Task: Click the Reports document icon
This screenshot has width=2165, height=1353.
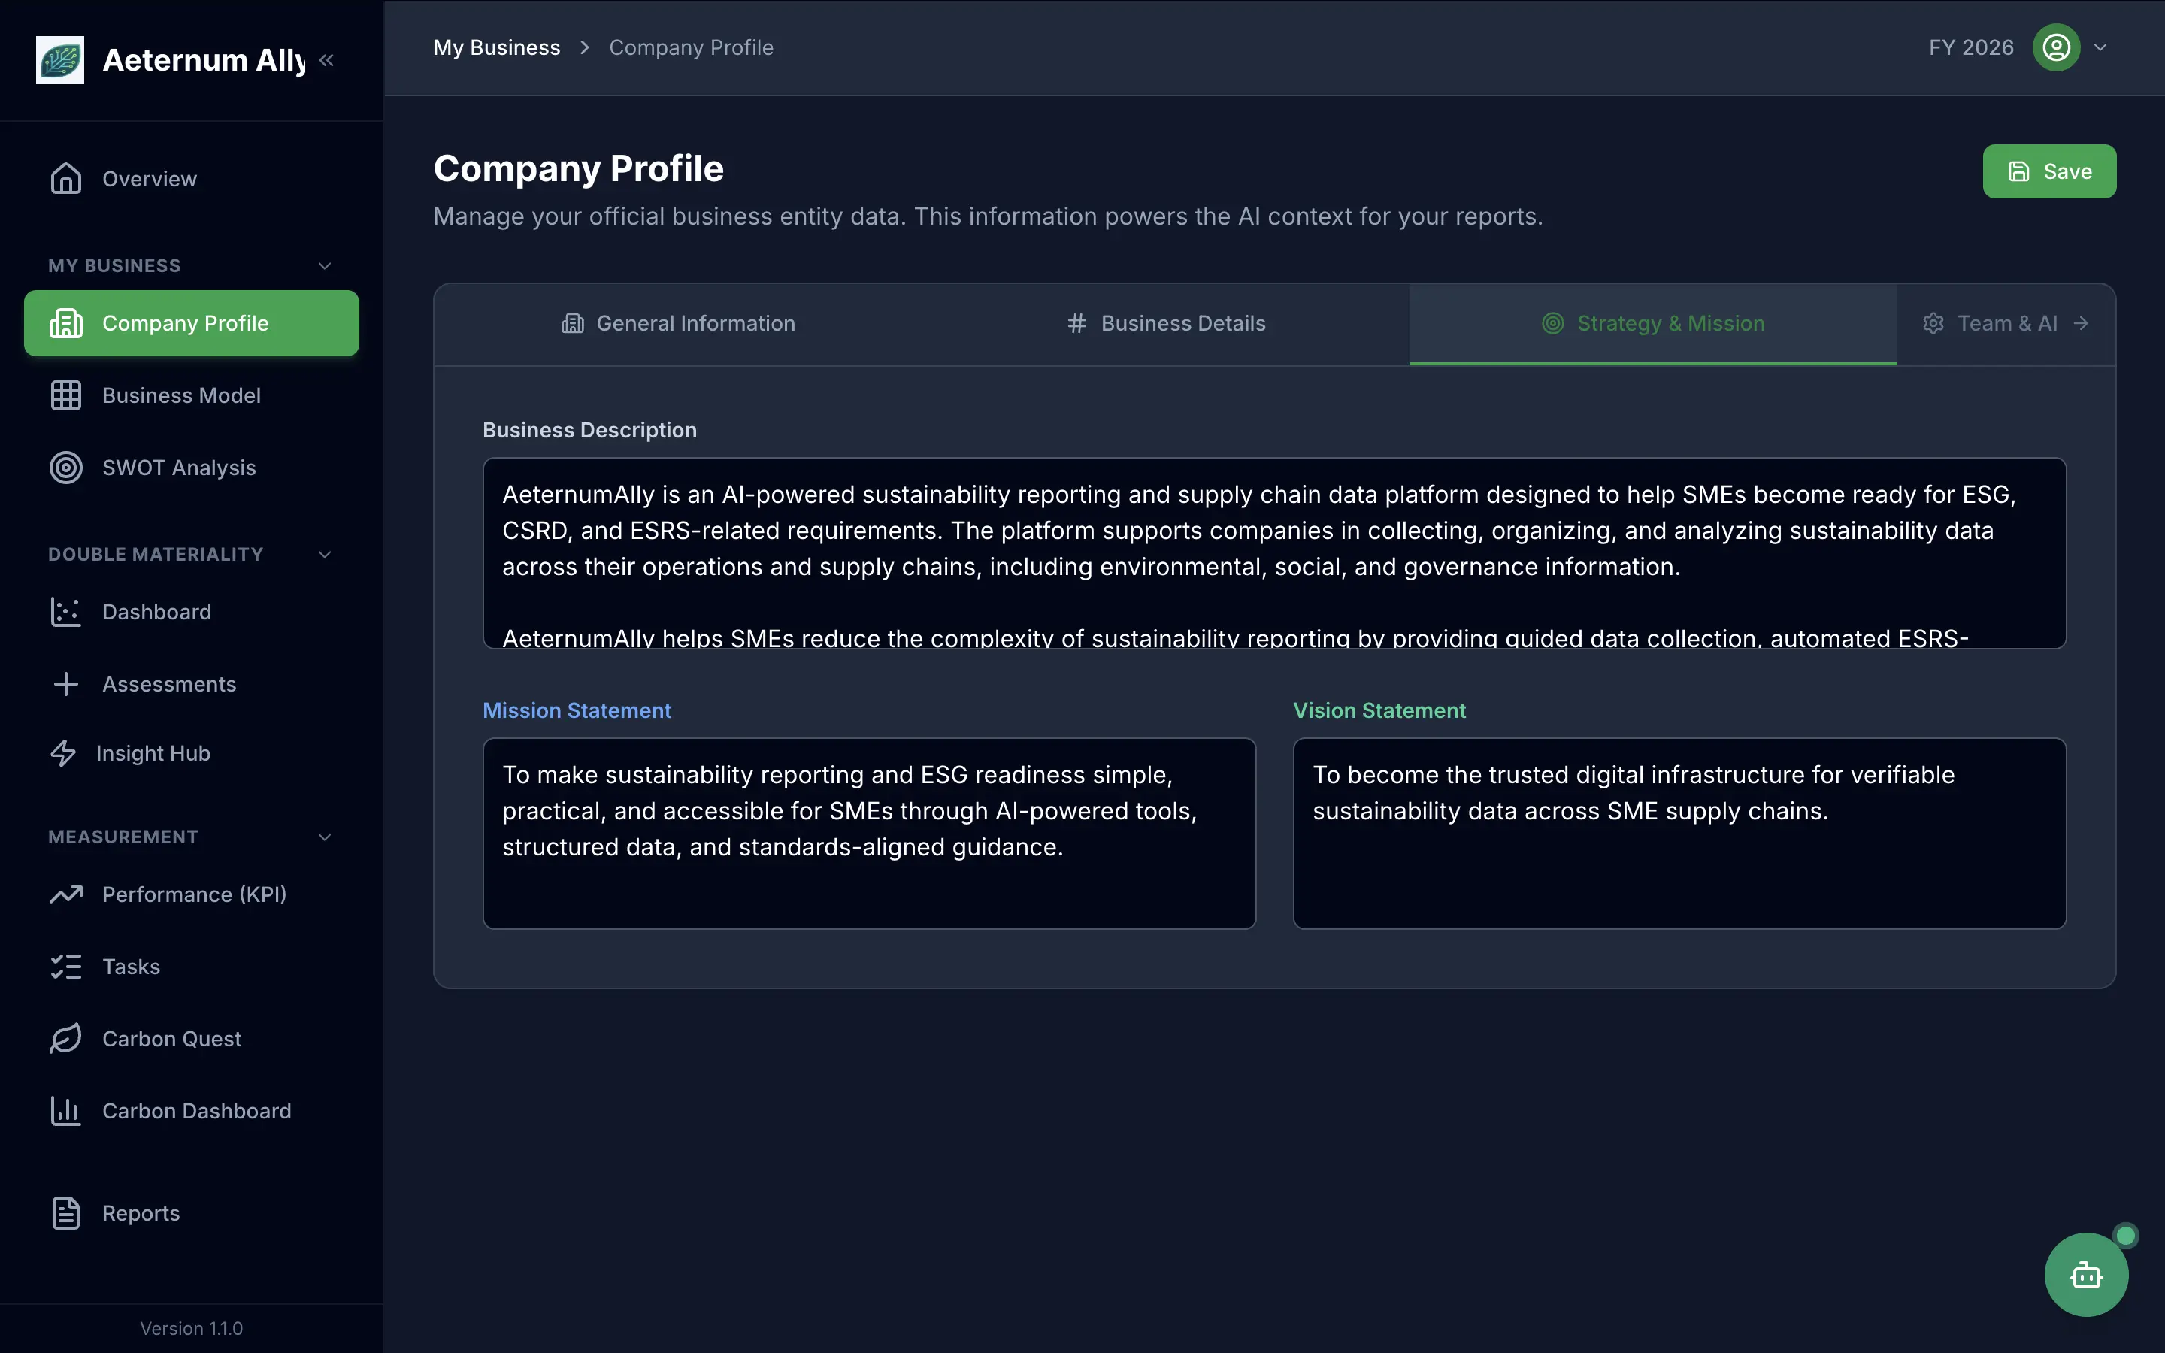Action: tap(65, 1213)
